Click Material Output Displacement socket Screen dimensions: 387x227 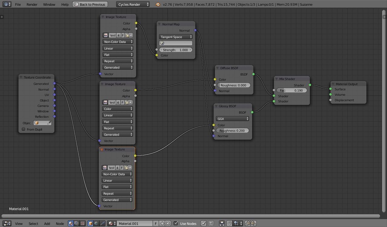point(330,100)
